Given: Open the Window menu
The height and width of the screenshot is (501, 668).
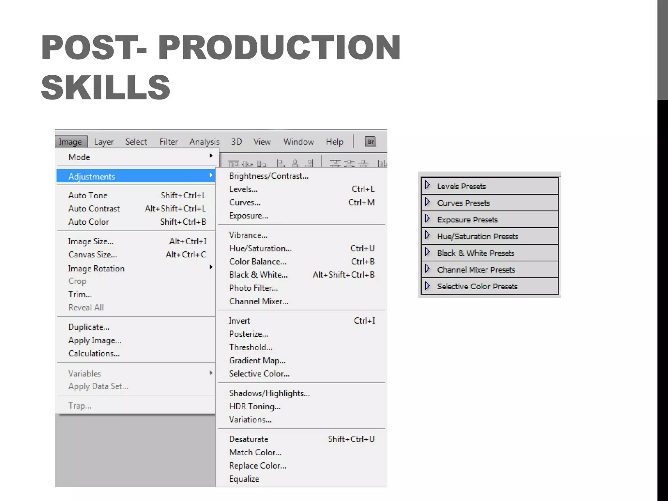Looking at the screenshot, I should (x=298, y=142).
